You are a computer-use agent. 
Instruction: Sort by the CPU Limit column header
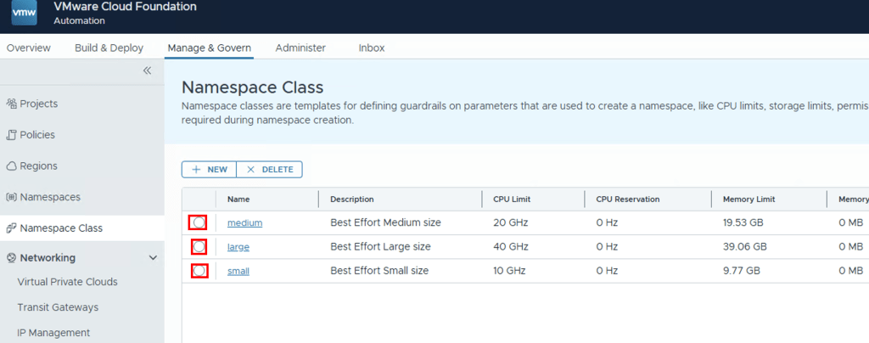511,200
